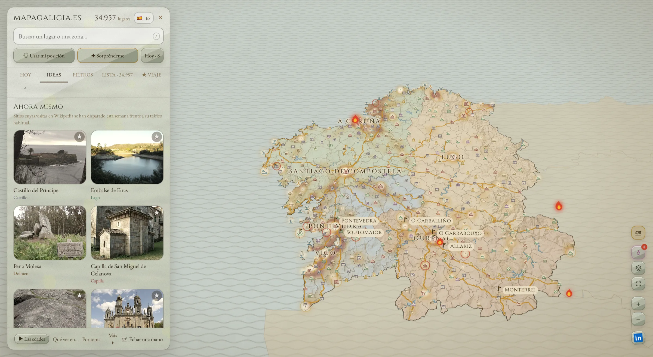Image resolution: width=653 pixels, height=357 pixels.
Task: Click the Pena Molexa title text
Action: click(27, 266)
